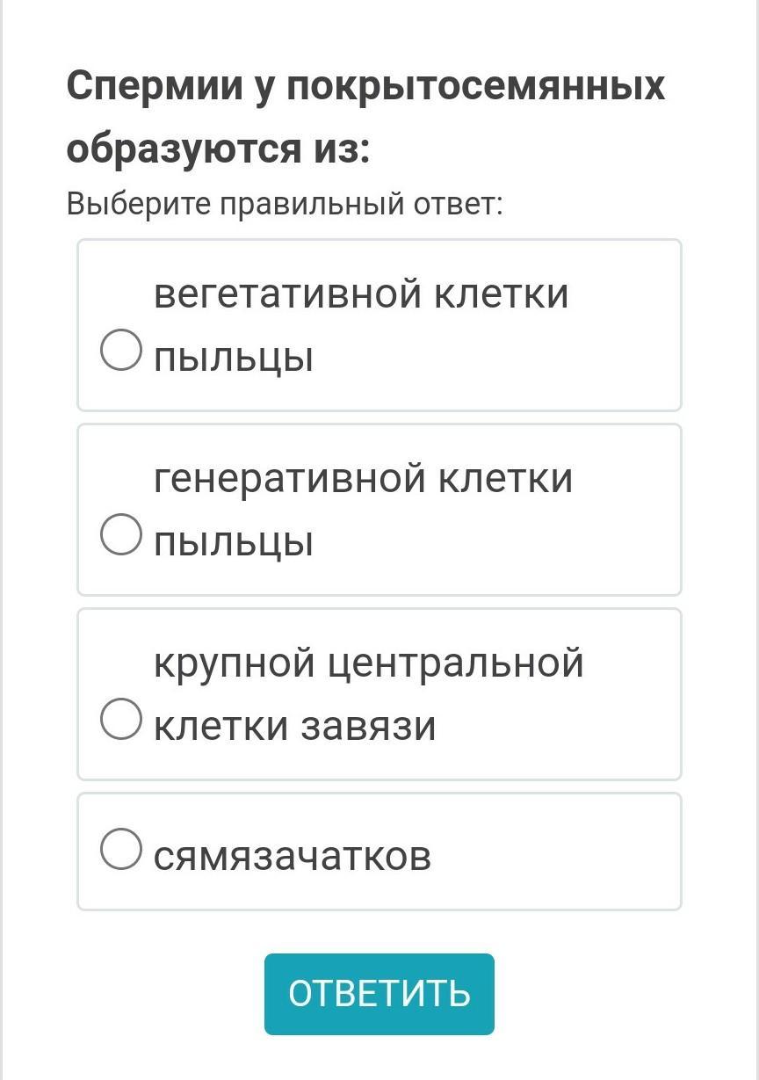759x1080 pixels.
Task: Click the instruction 'Выберите правильный ответ:'
Action: [285, 205]
